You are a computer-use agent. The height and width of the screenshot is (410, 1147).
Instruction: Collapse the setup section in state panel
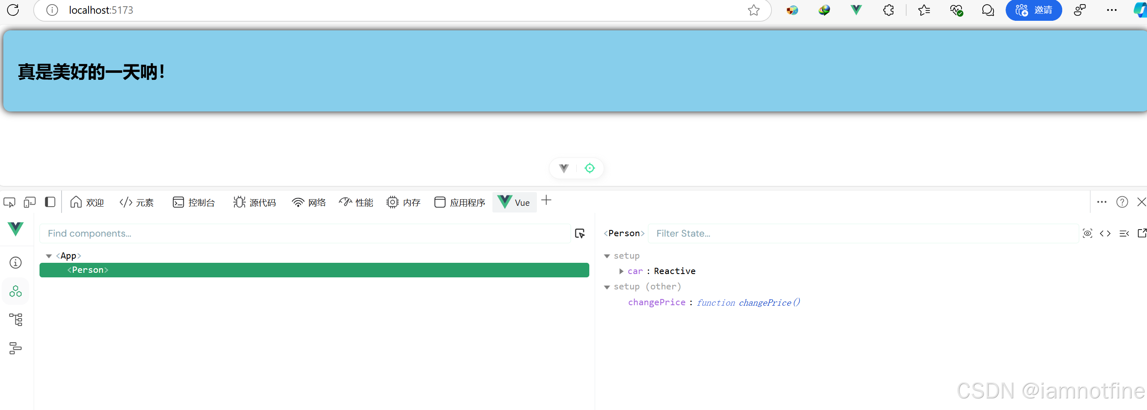[607, 256]
